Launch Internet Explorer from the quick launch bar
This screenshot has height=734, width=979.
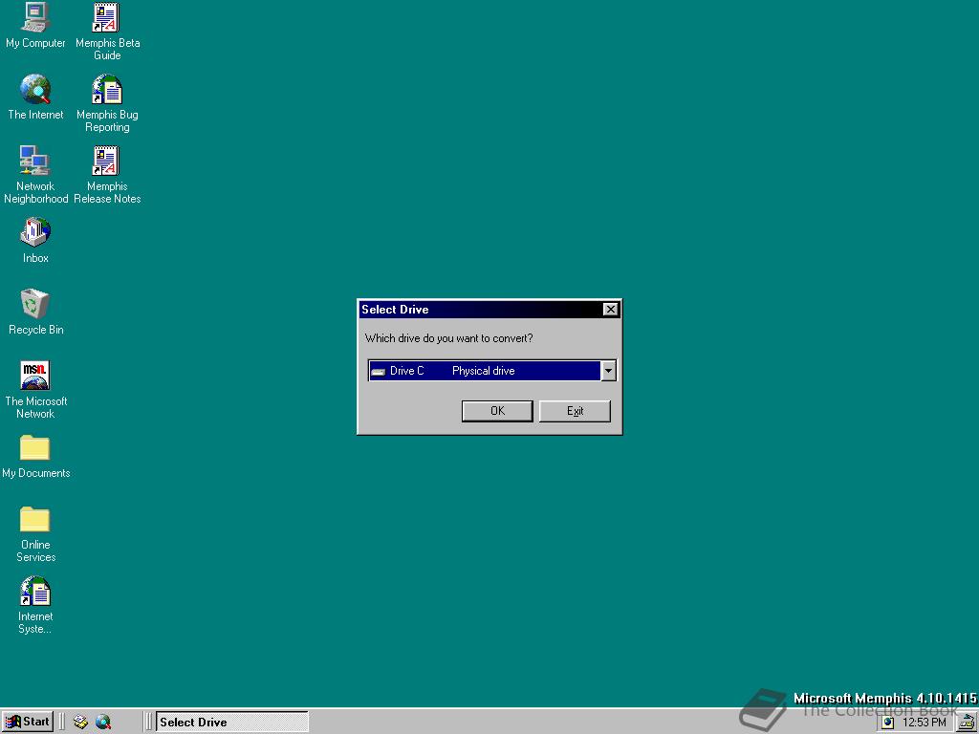(103, 723)
